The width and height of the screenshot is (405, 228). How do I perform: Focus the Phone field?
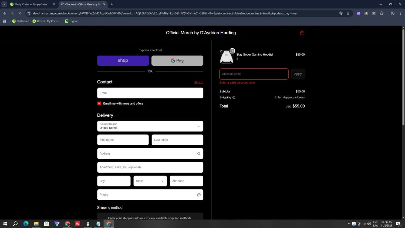point(150,195)
